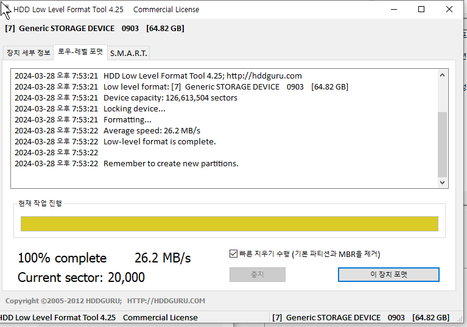Click the 'Current sector: 20,000' text
The height and width of the screenshot is (327, 467).
click(x=81, y=277)
